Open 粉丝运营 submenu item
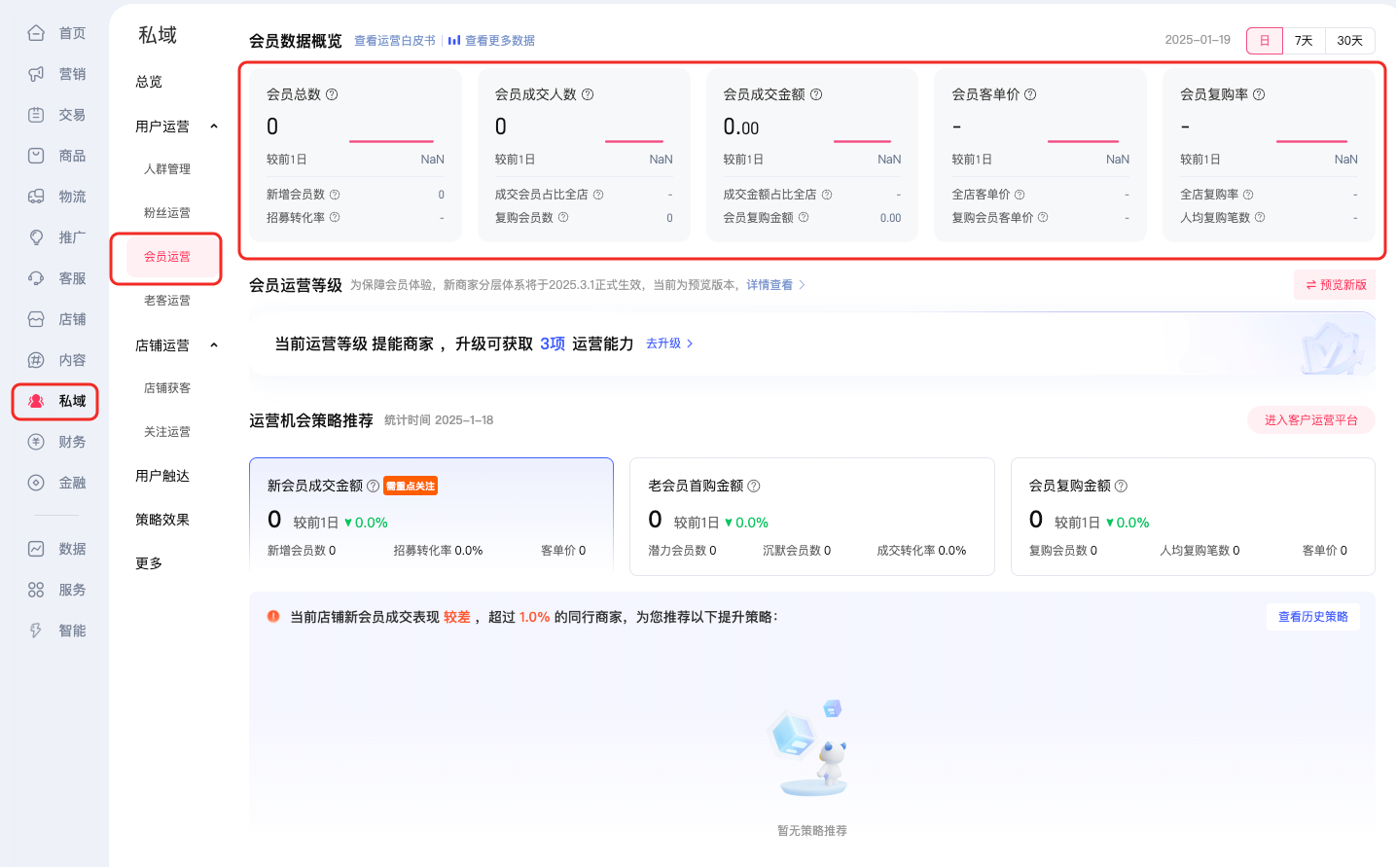This screenshot has height=867, width=1396. [167, 213]
